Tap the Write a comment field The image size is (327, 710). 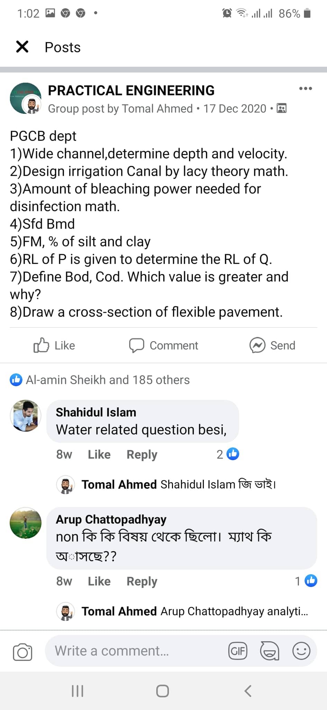pyautogui.click(x=135, y=651)
